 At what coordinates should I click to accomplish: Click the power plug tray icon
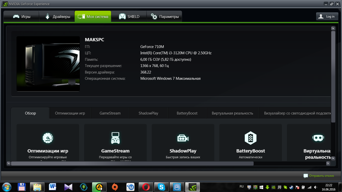[304, 187]
